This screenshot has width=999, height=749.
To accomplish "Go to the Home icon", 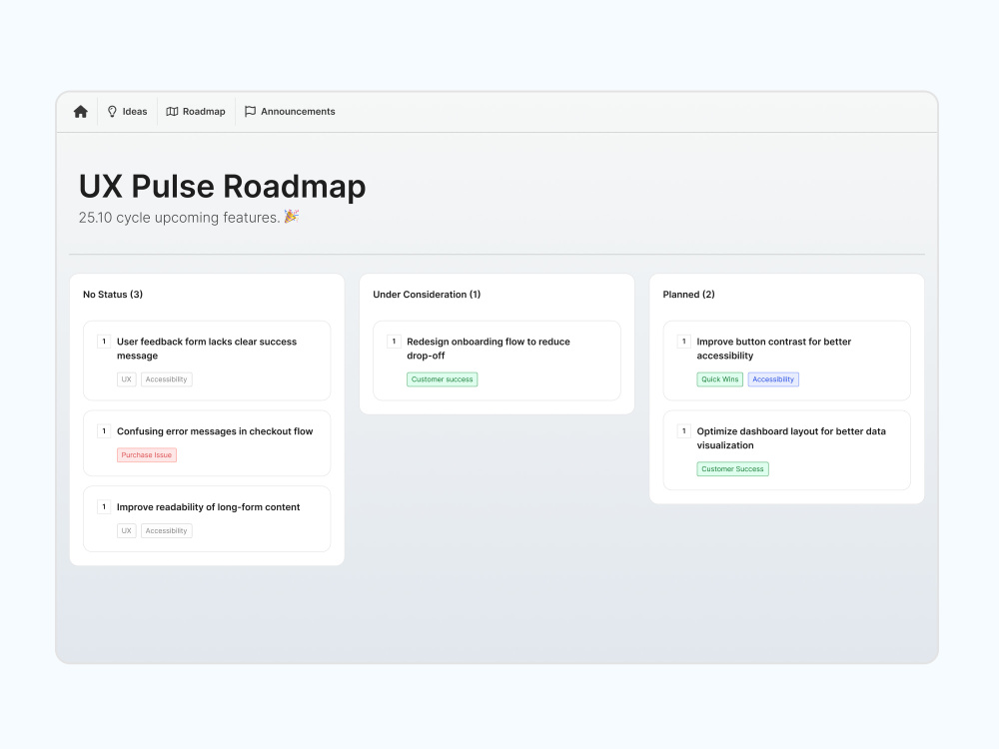I will (80, 112).
